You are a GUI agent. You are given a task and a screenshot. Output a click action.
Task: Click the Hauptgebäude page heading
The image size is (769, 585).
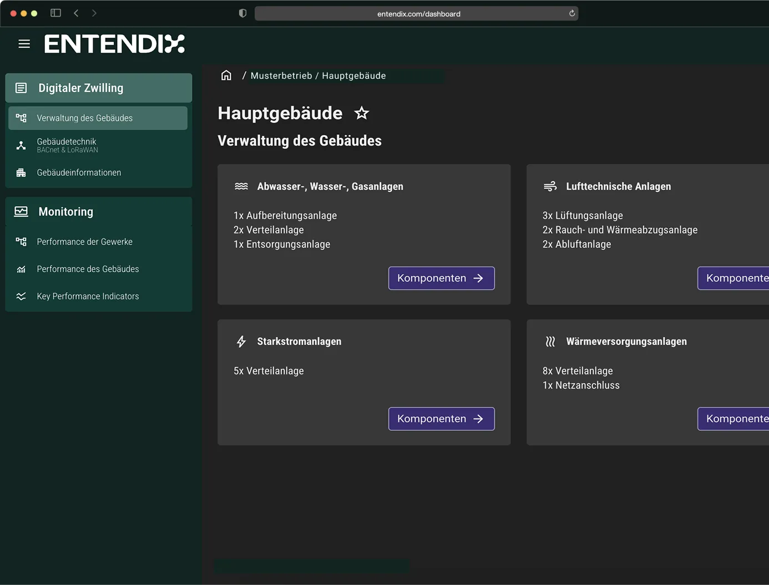(280, 113)
